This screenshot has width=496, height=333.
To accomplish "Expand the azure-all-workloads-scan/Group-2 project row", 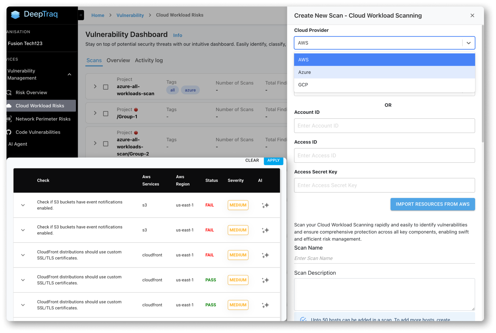I will (95, 143).
